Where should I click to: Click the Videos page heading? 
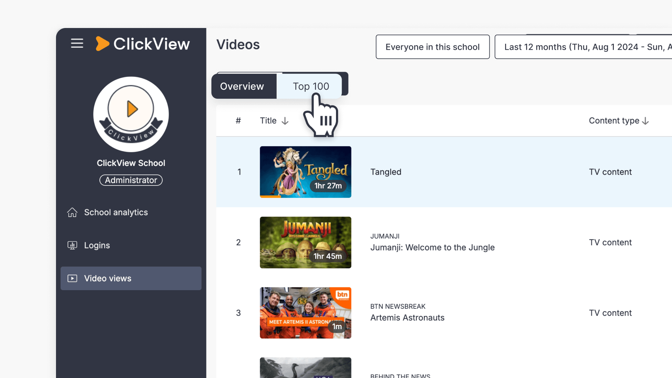[238, 45]
